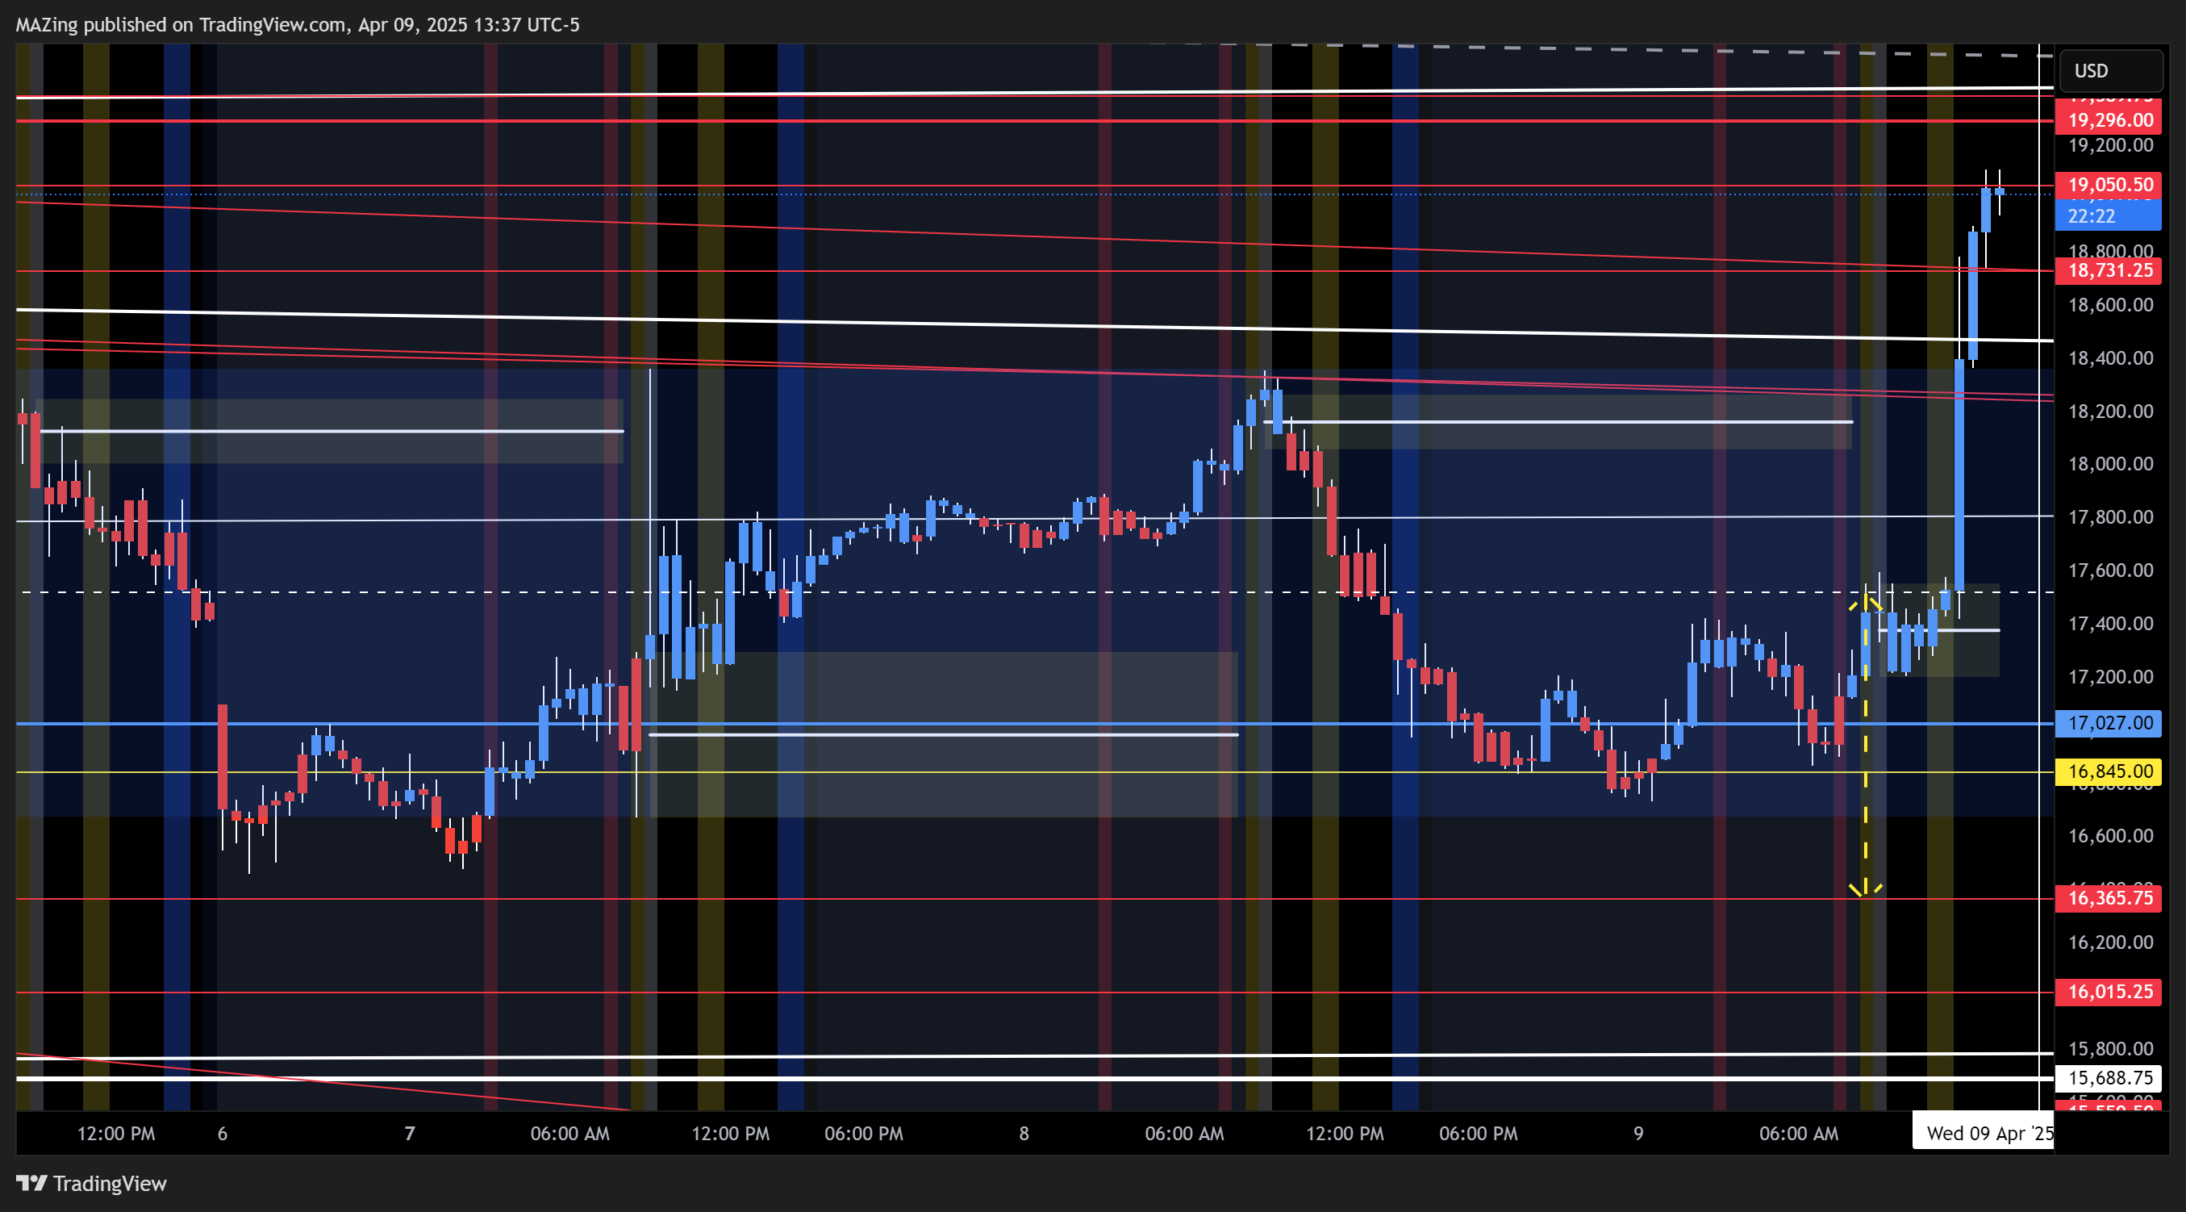Click the 18,000.00 price axis value
Viewport: 2186px width, 1212px height.
point(2110,464)
